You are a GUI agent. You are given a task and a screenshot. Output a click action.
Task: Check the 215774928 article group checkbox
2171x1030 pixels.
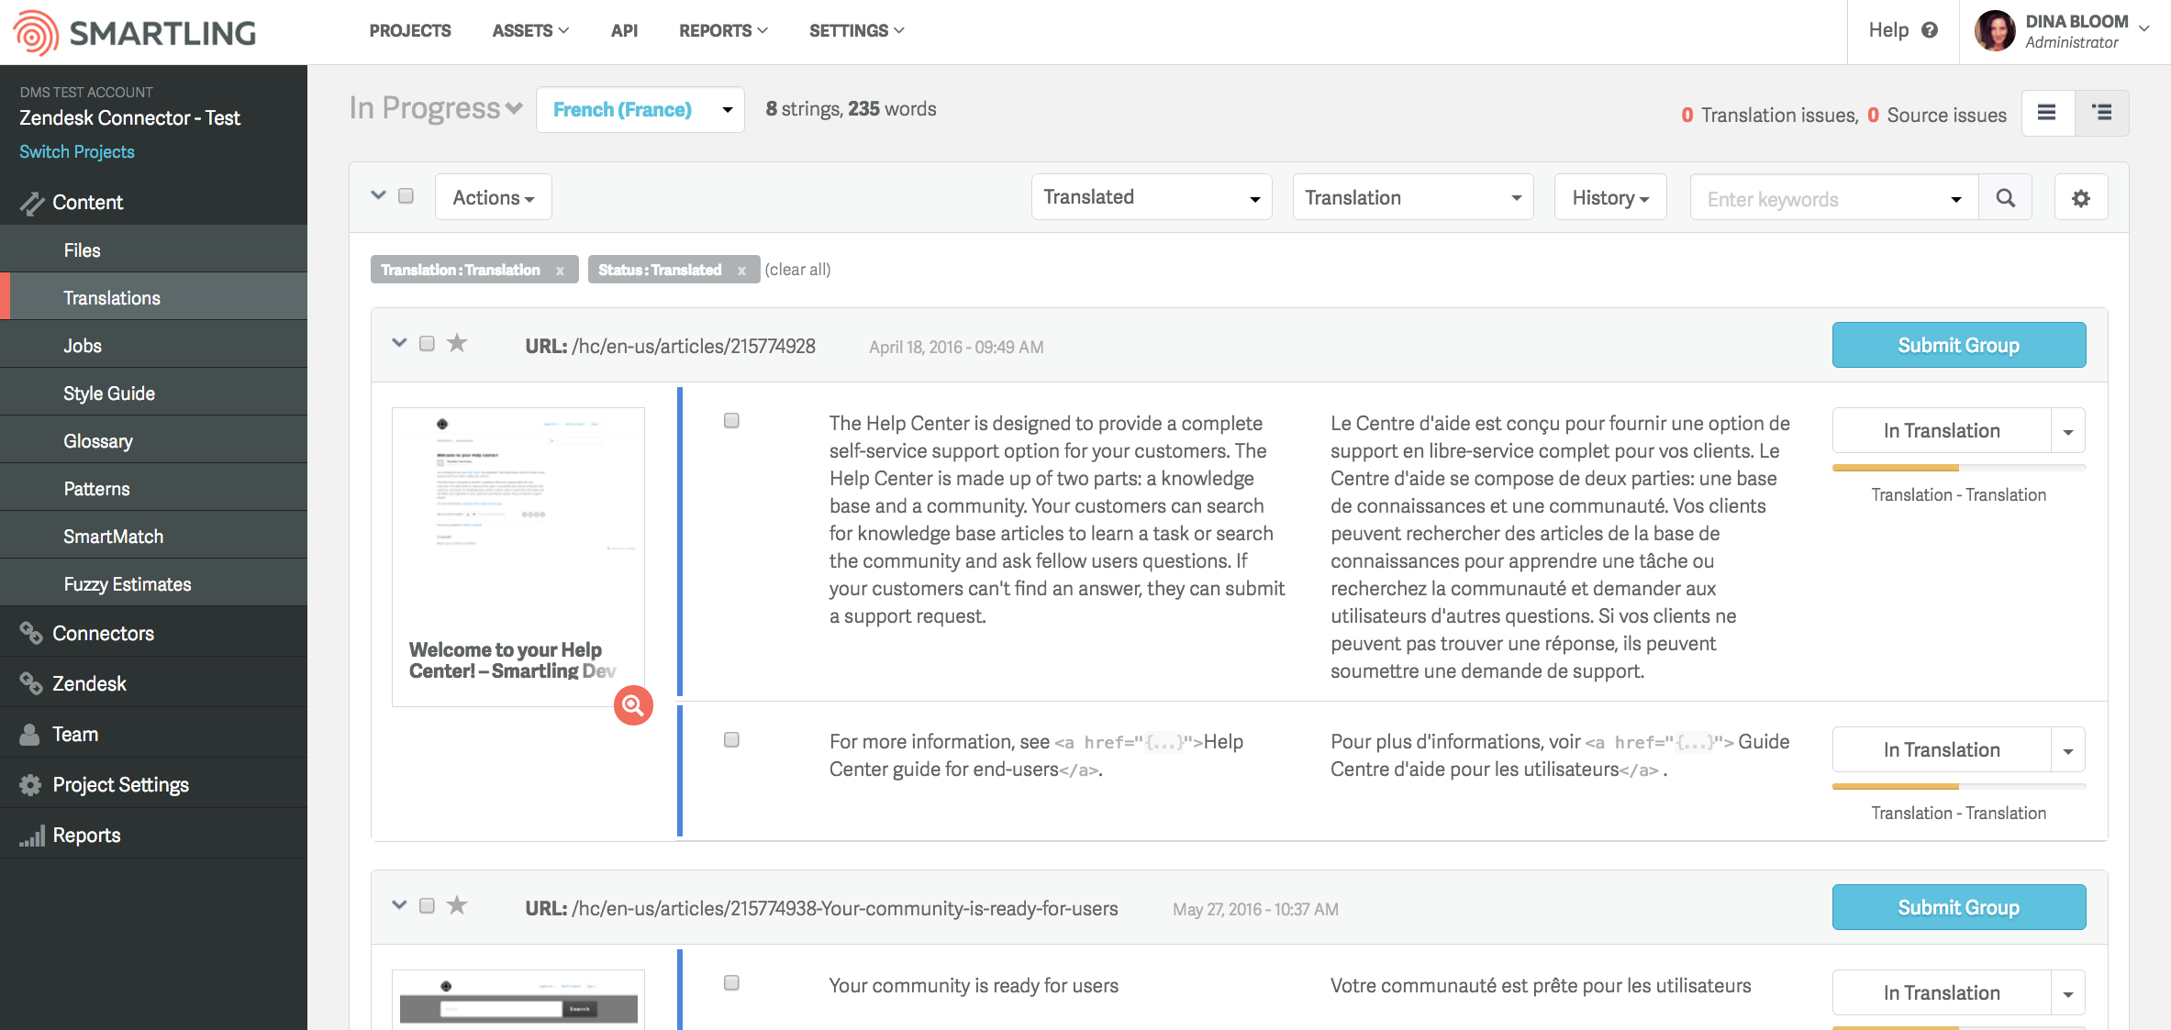point(427,344)
